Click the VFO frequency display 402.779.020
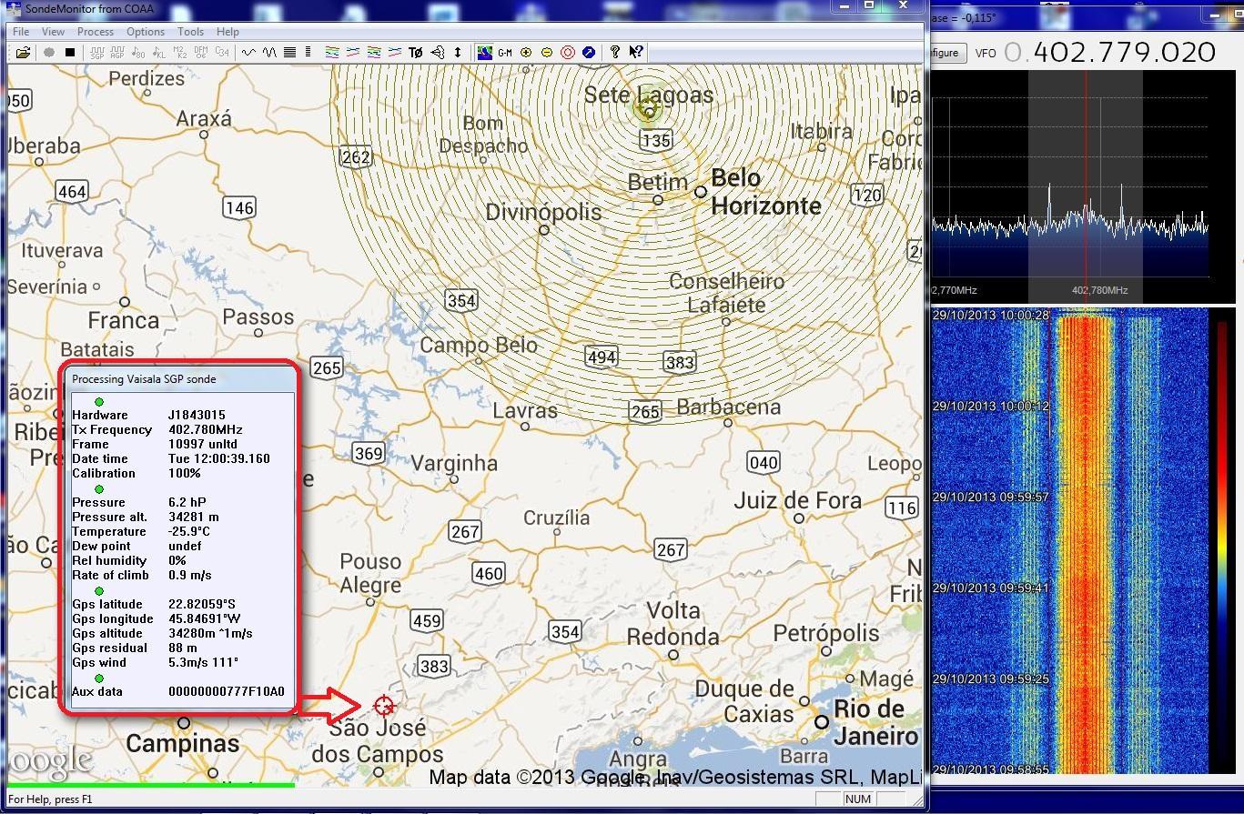The width and height of the screenshot is (1244, 814). pos(1124,52)
